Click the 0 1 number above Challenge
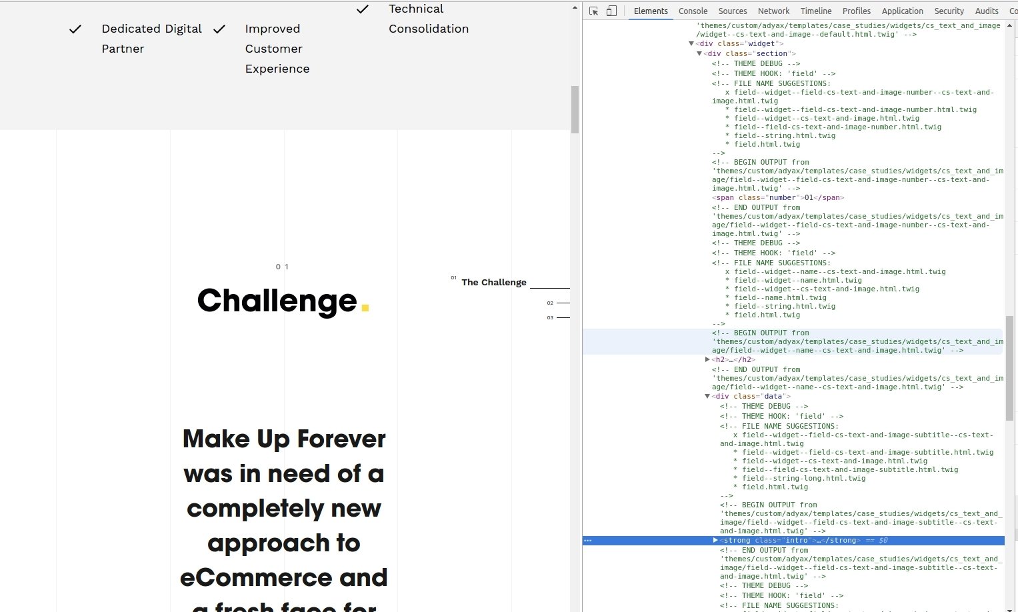 point(282,267)
